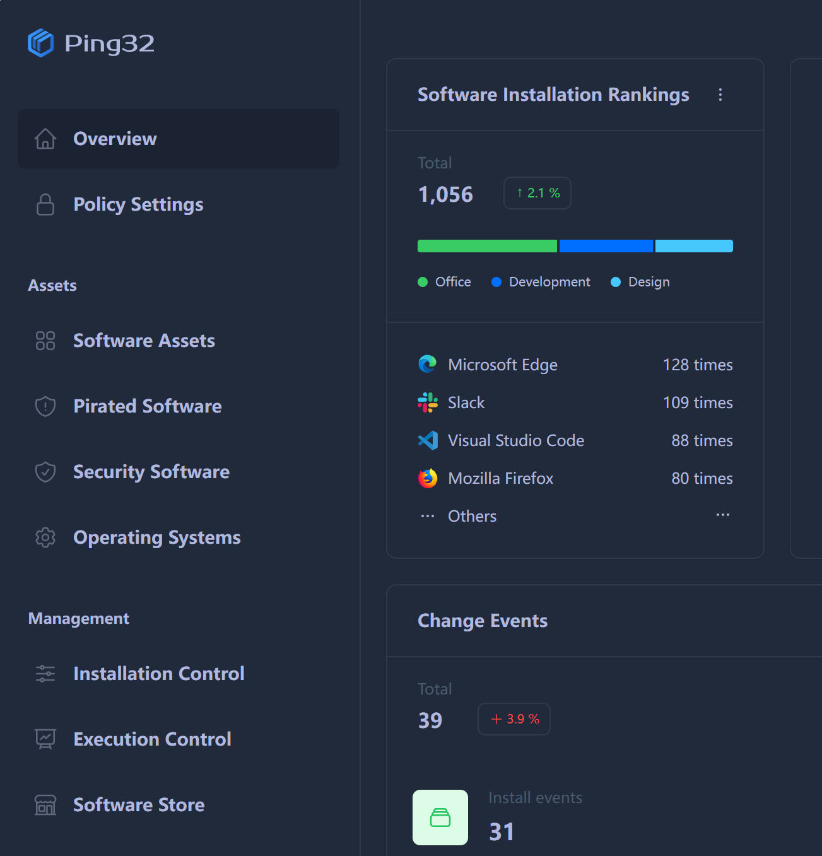Click the Software Store shop icon

click(45, 805)
